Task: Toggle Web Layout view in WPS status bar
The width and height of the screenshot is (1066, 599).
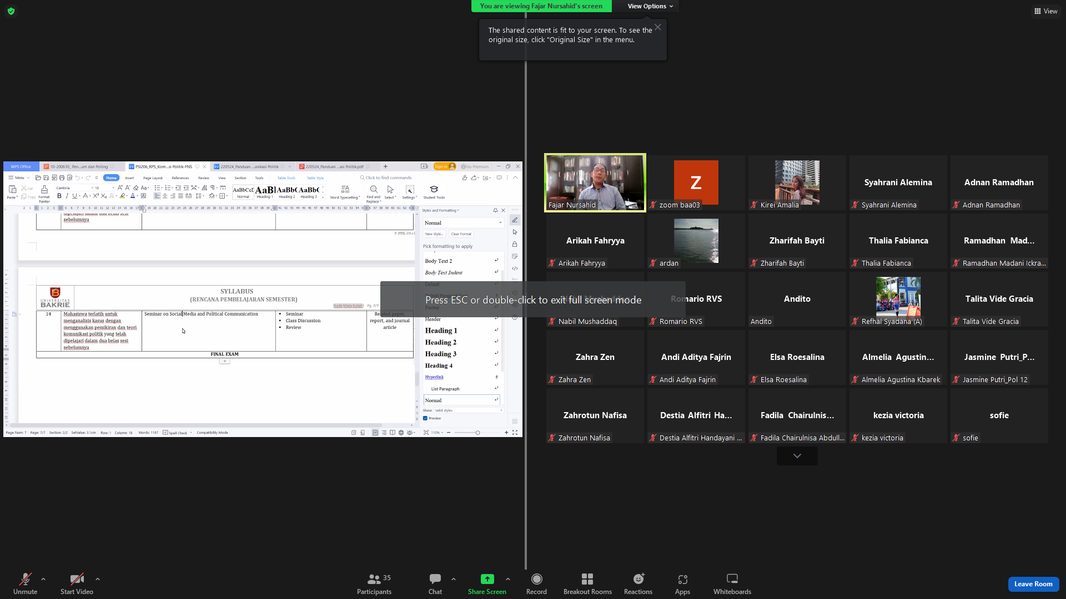Action: pos(401,433)
